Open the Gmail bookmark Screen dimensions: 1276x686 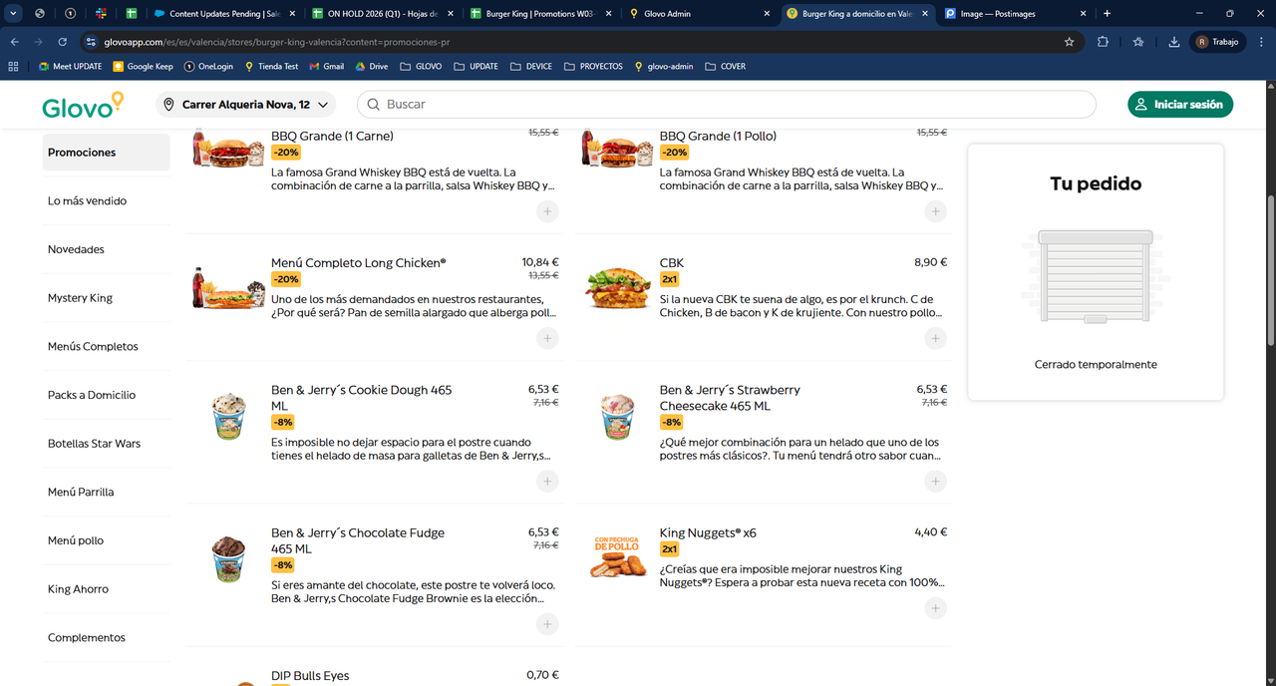click(327, 67)
